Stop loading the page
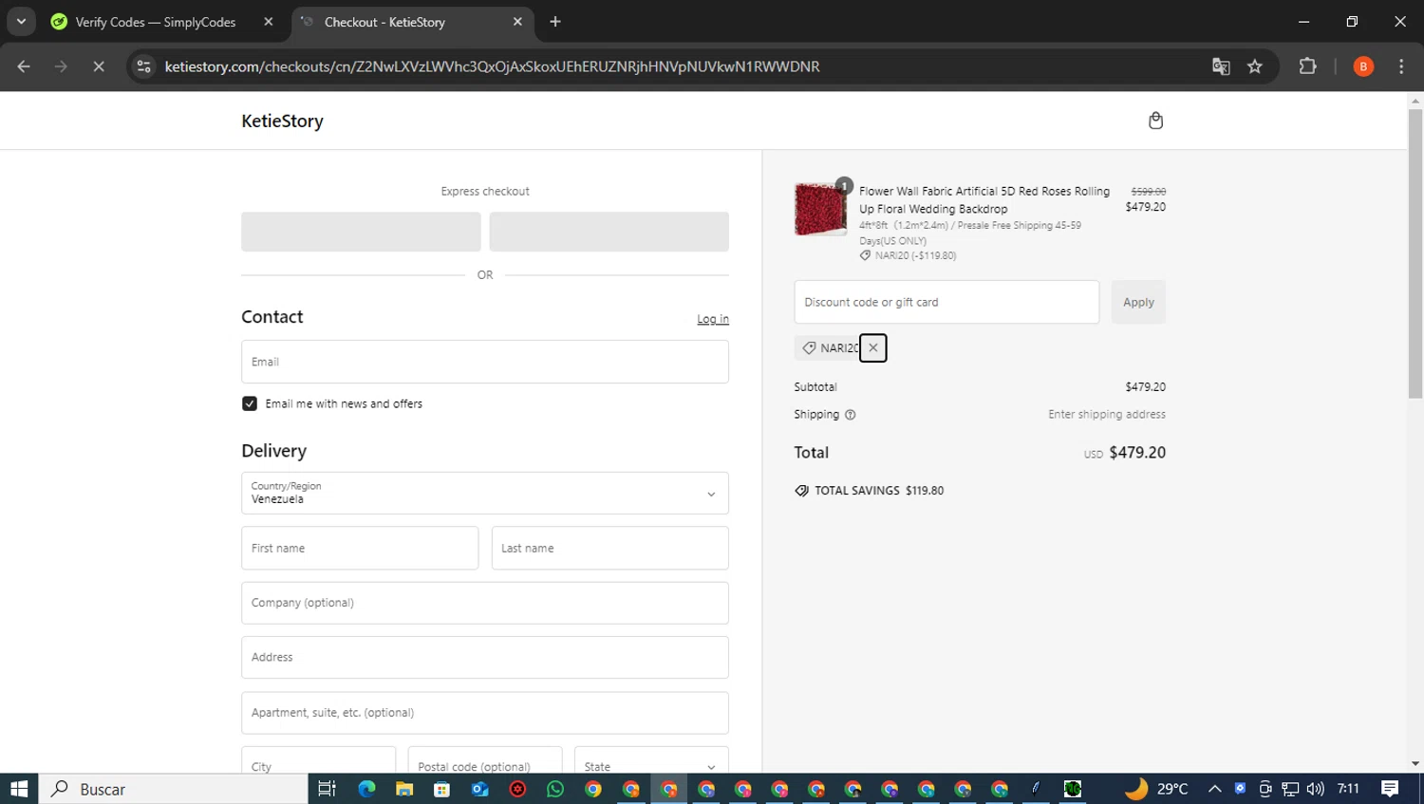The image size is (1424, 804). 99,66
